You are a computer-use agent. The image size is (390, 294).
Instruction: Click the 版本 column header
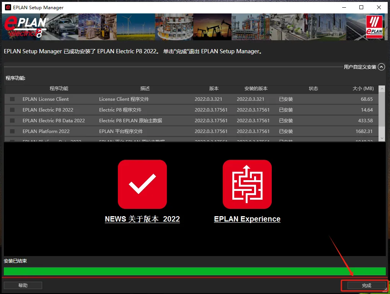pyautogui.click(x=214, y=89)
